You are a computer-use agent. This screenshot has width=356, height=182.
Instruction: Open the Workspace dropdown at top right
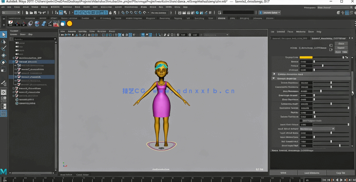[x=334, y=7]
